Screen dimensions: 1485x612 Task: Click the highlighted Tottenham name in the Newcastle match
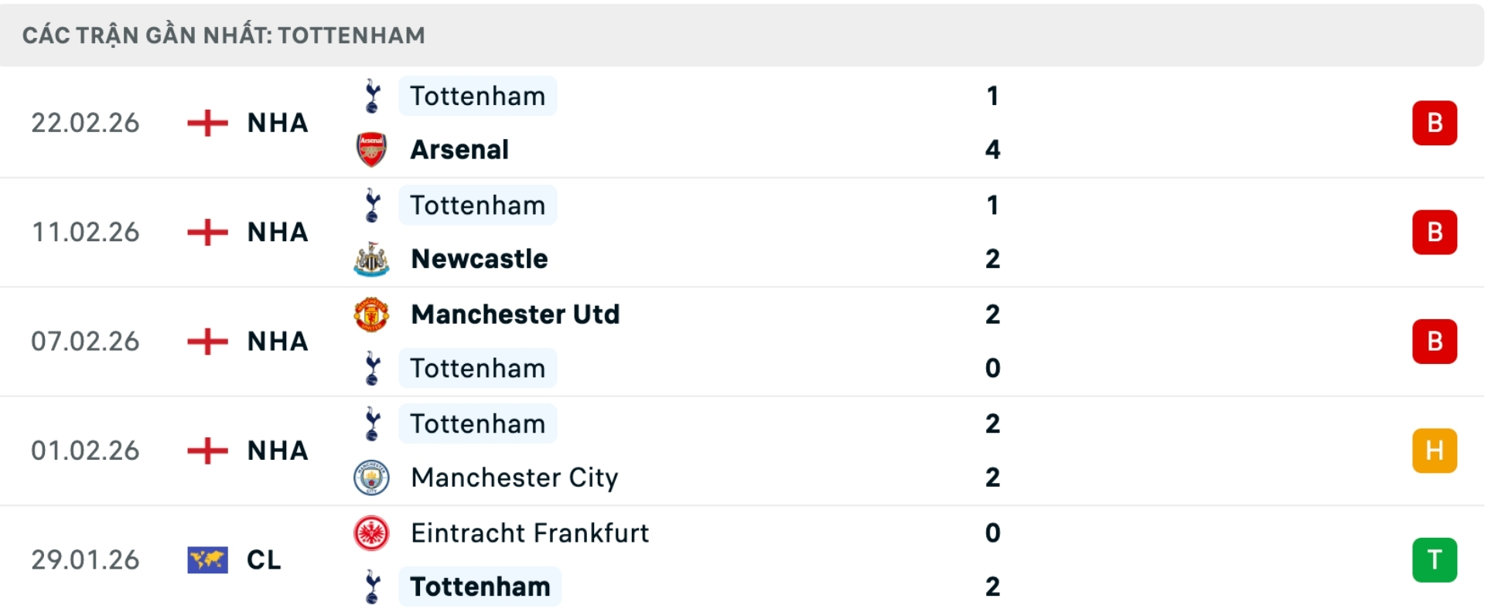point(477,205)
